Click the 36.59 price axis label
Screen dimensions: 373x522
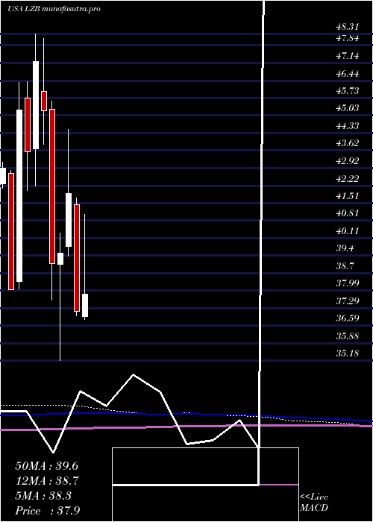348,318
